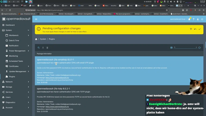The width and height of the screenshot is (206, 116).
Task: Open the user account icon menu
Action: 198,19
